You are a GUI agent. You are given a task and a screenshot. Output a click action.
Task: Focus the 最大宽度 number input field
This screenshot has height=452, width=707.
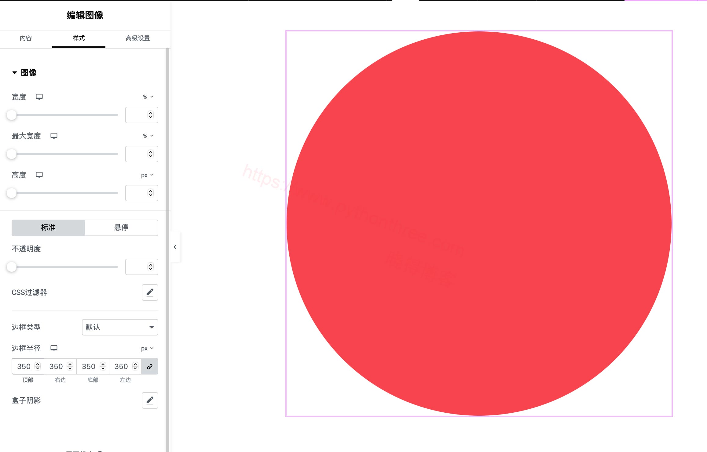(x=141, y=154)
